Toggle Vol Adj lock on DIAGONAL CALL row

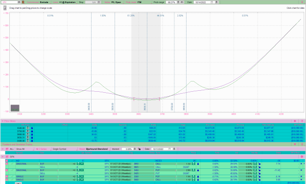tap(259, 164)
